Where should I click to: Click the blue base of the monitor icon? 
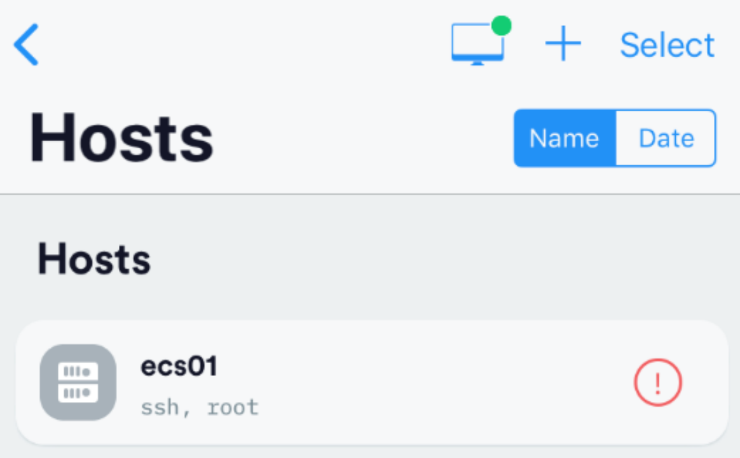(x=477, y=58)
